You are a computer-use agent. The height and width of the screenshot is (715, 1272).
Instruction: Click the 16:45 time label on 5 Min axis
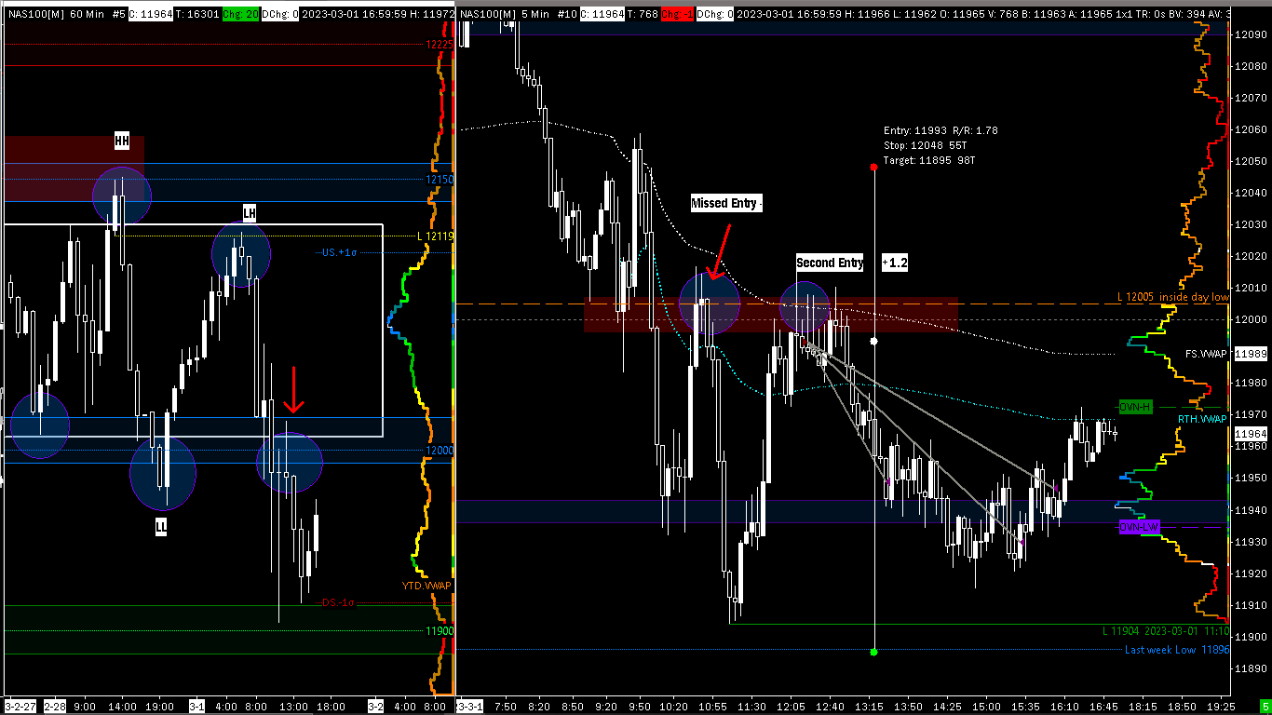tap(1104, 707)
